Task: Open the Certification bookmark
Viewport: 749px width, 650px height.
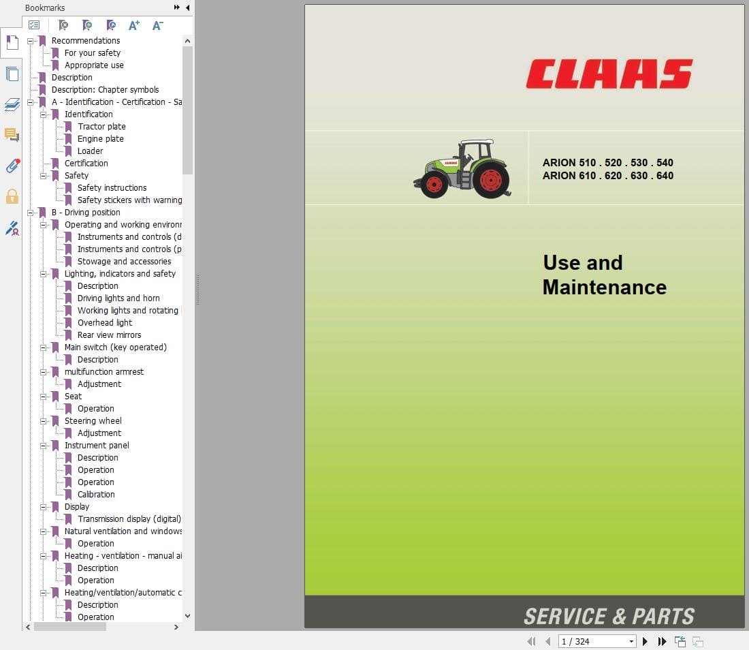Action: (x=86, y=164)
